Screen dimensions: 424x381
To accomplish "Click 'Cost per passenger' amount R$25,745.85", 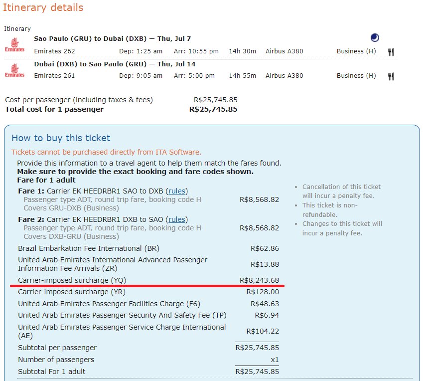I will [x=216, y=100].
